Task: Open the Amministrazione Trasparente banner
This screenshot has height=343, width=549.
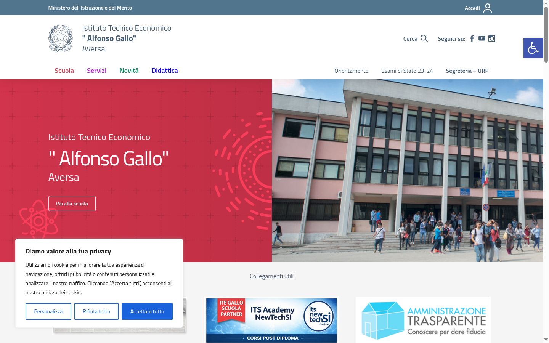Action: coord(424,320)
